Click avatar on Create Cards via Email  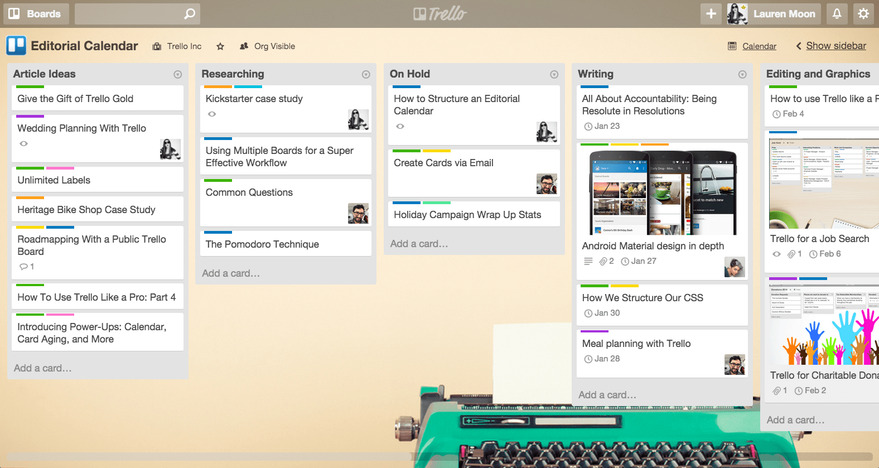tap(547, 184)
